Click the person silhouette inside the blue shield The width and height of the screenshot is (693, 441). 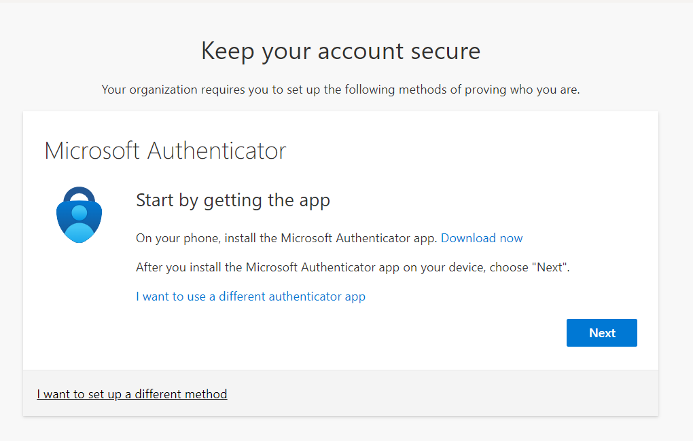pos(79,224)
